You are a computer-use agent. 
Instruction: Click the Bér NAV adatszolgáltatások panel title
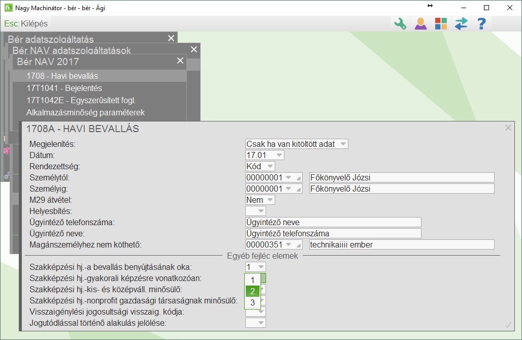72,50
